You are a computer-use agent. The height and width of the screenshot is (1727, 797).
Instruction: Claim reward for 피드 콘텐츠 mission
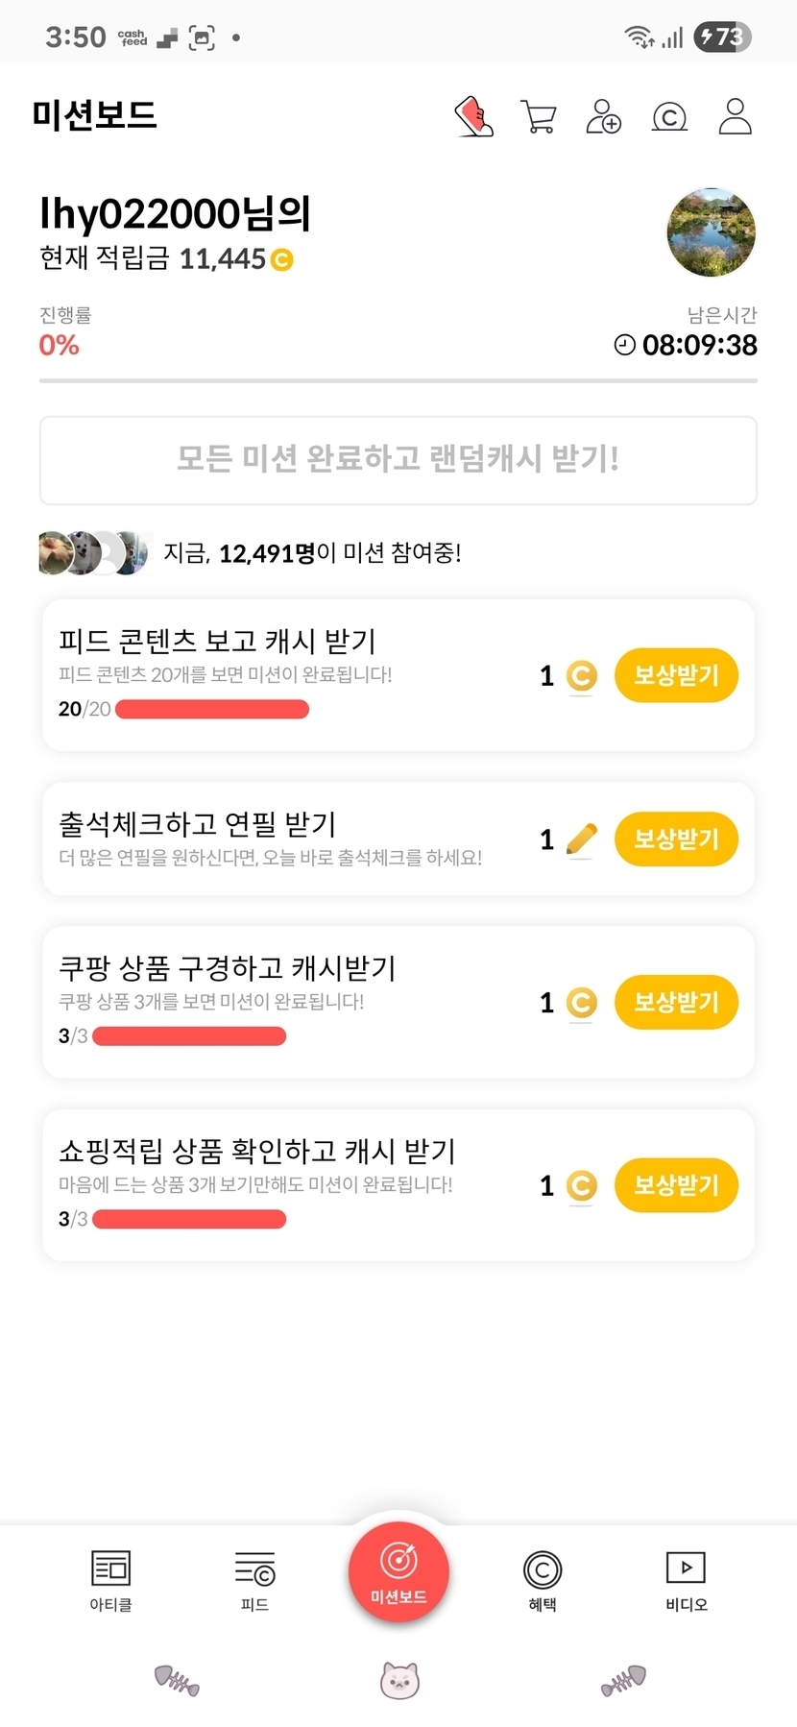point(676,675)
